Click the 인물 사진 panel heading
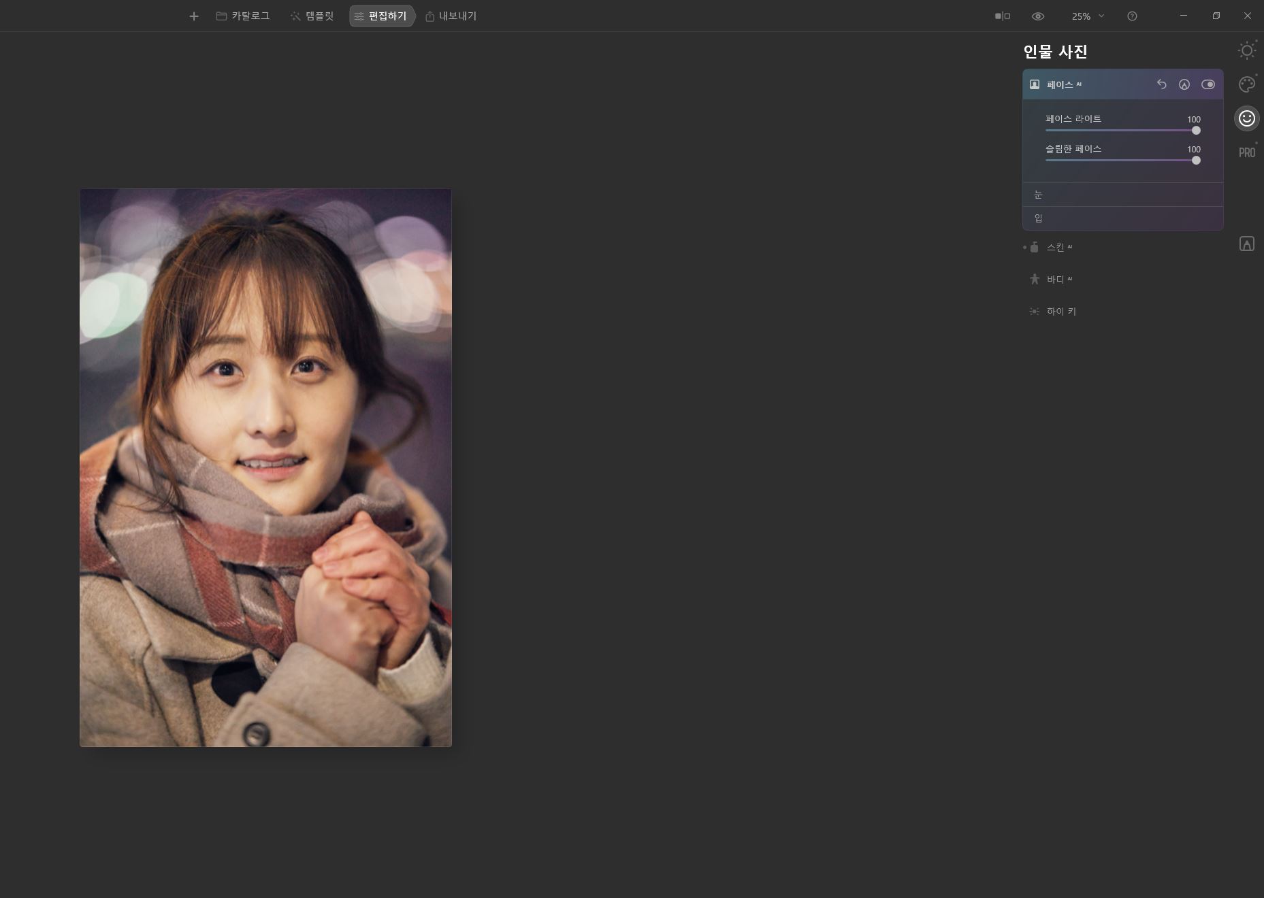The width and height of the screenshot is (1264, 898). coord(1055,52)
